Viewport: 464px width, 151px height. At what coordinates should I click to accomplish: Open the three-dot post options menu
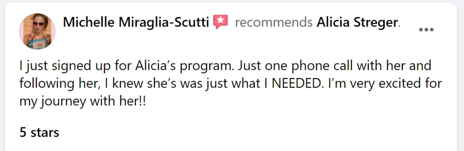tap(426, 29)
